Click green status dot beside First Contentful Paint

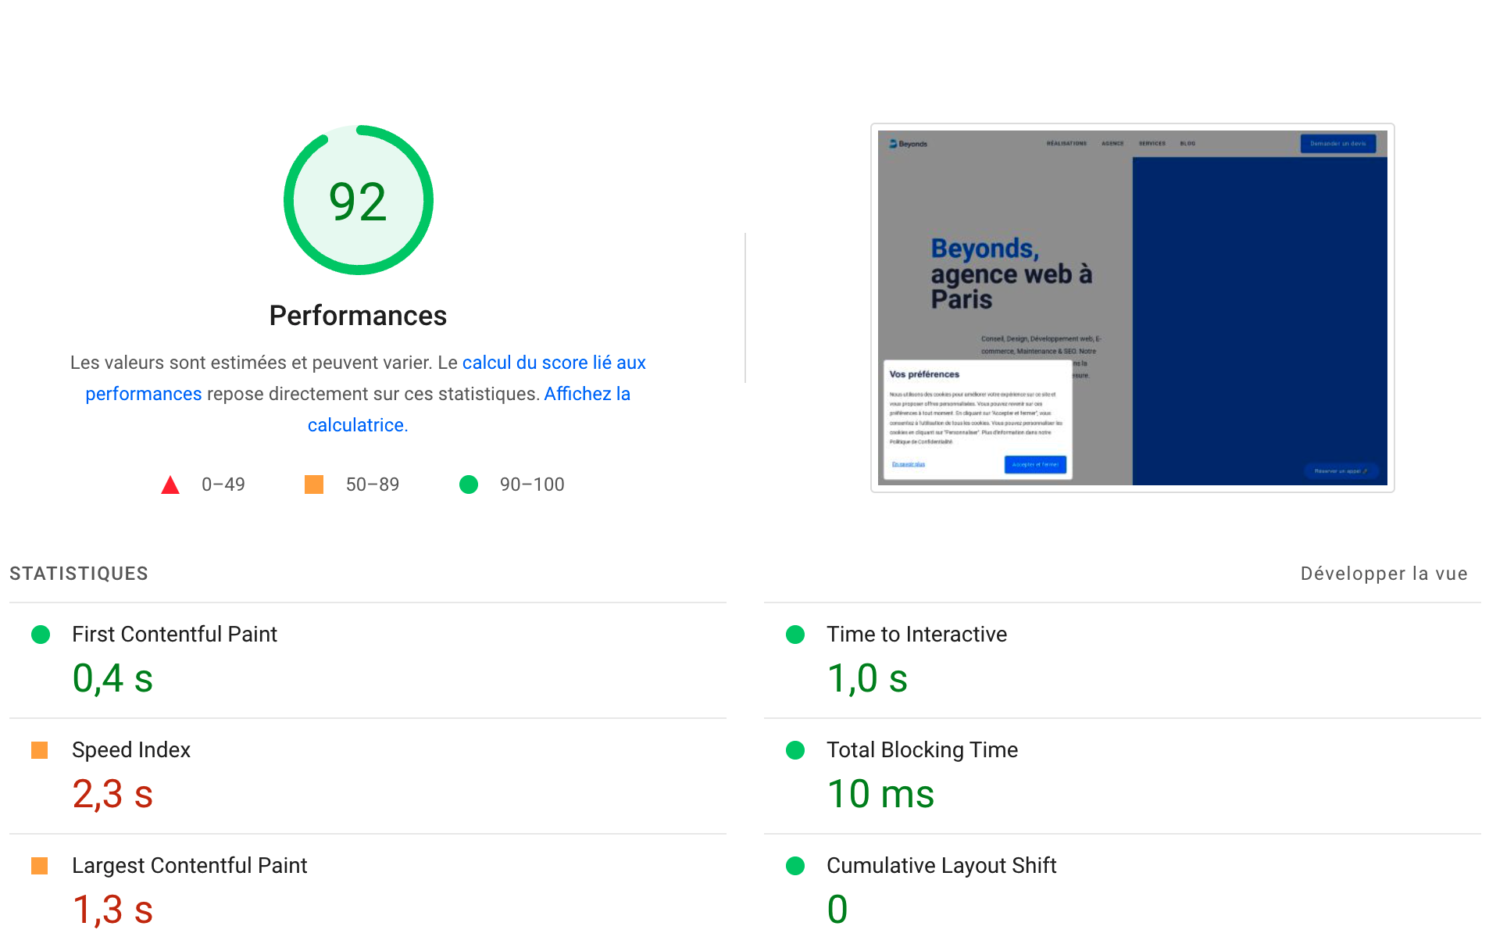pos(41,635)
